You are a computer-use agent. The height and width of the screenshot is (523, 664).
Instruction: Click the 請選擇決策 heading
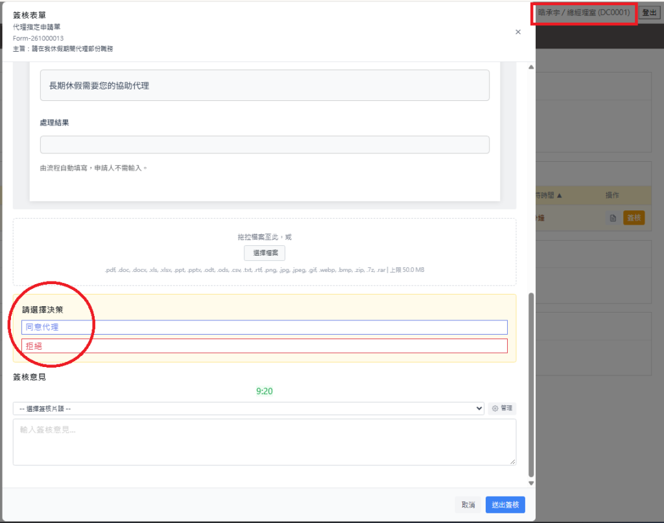pos(42,310)
